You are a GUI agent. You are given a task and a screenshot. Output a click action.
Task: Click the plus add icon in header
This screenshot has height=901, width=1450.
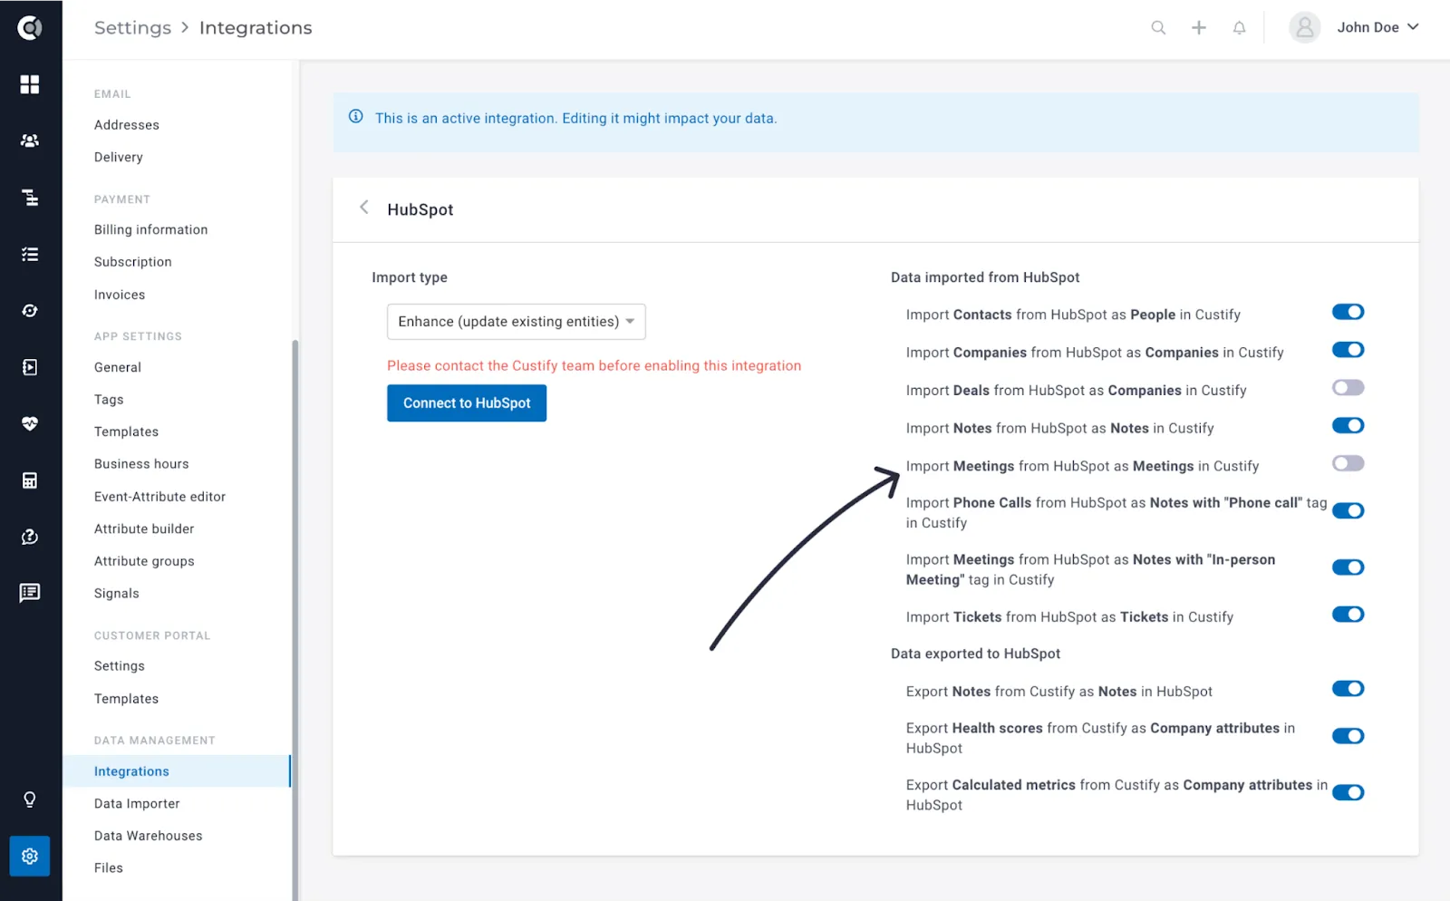pyautogui.click(x=1199, y=28)
